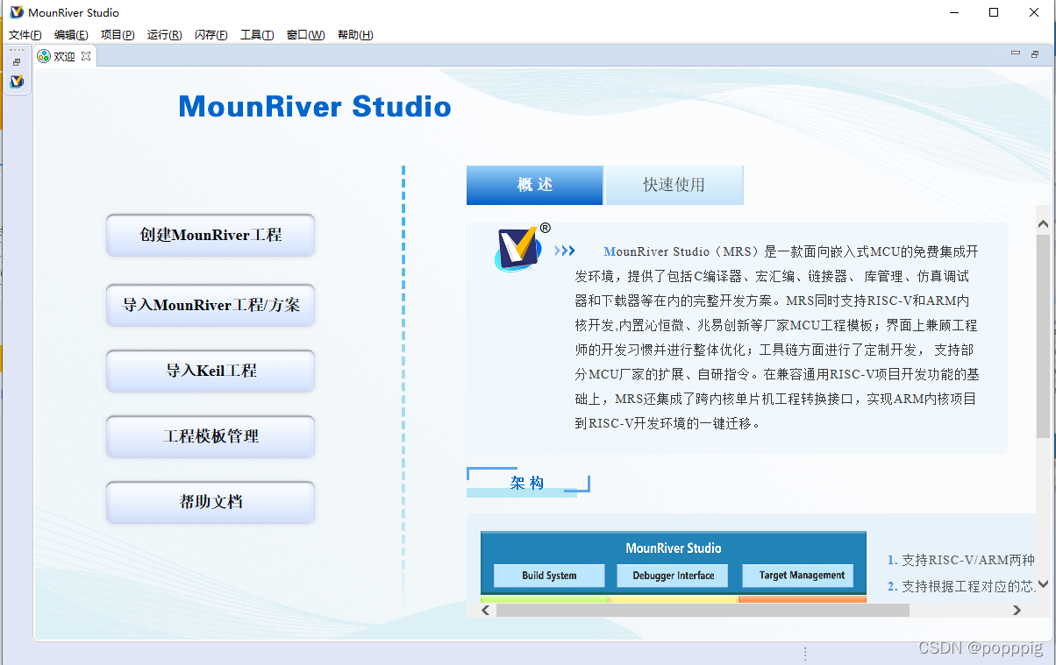The image size is (1056, 665).
Task: Maximize the MounRiver Studio window
Action: (994, 12)
